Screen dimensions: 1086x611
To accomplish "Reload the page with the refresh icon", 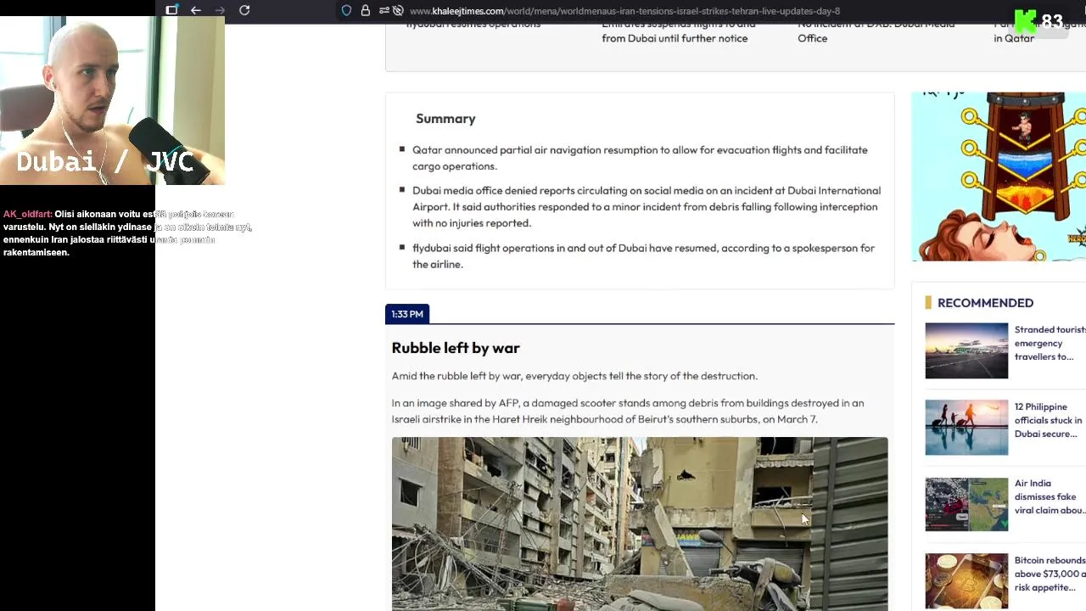I will [x=244, y=10].
